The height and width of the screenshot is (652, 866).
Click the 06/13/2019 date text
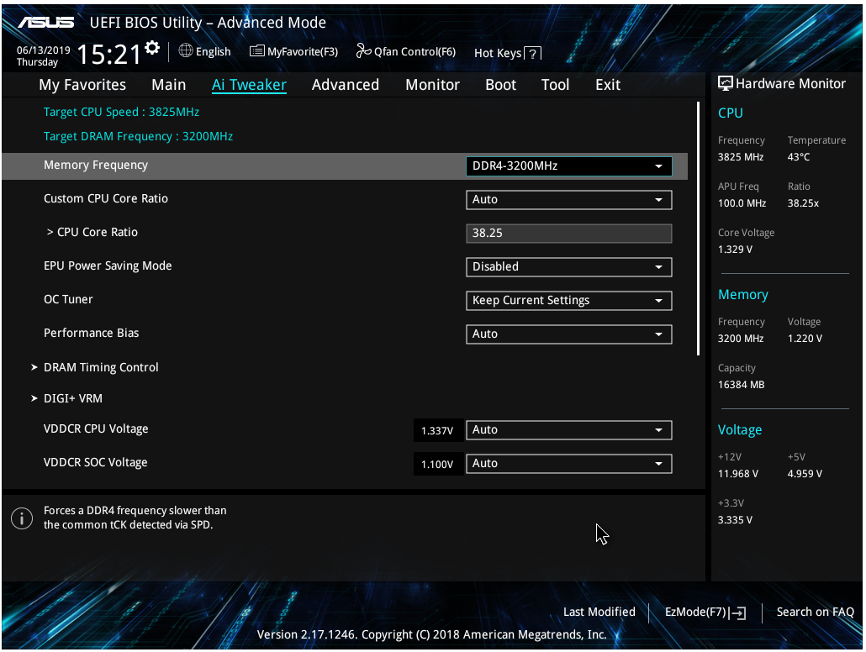43,50
